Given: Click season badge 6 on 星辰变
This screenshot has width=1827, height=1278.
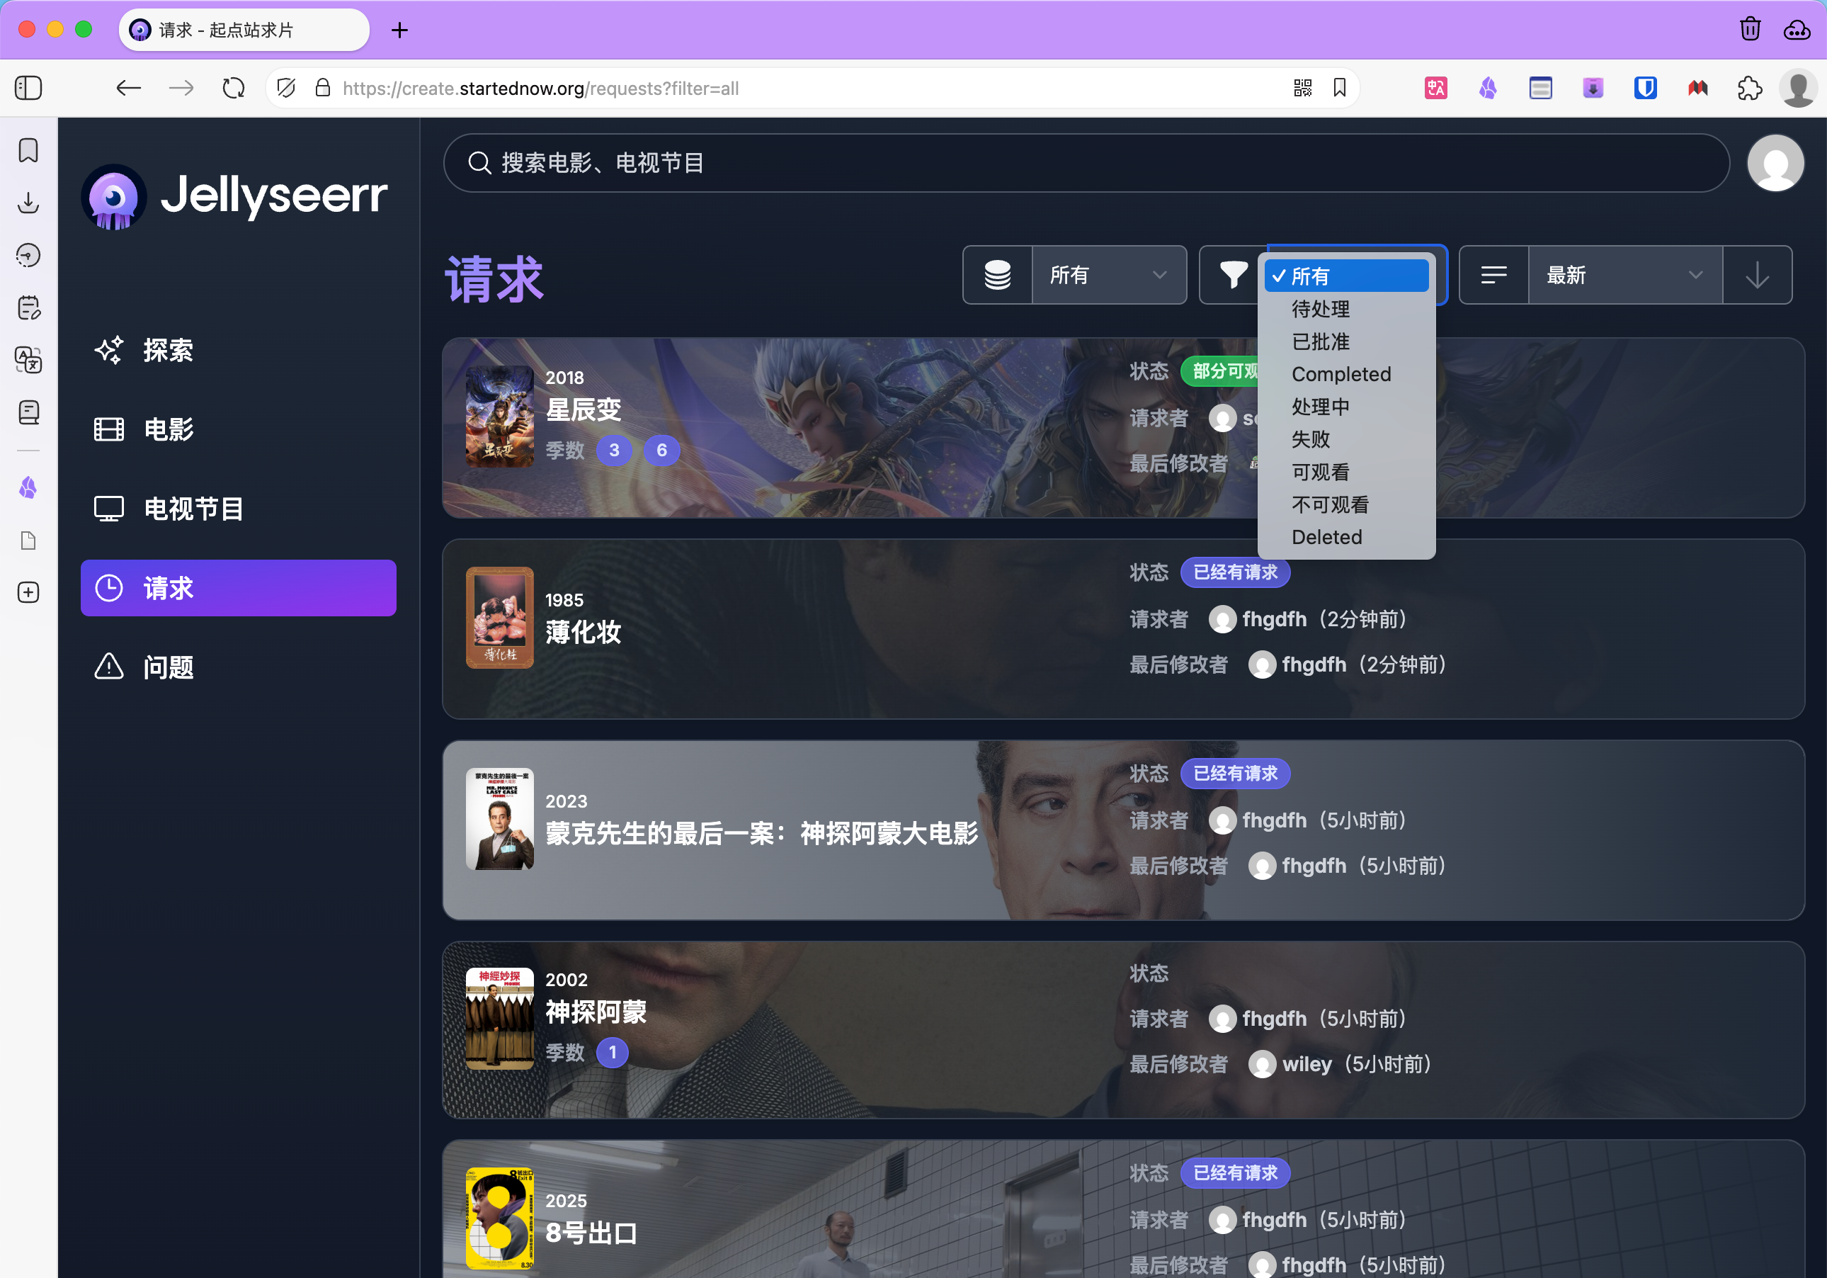Looking at the screenshot, I should pos(661,451).
